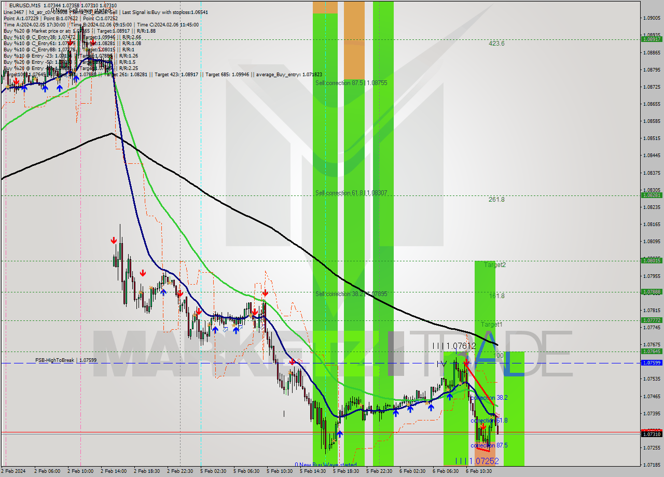Click the green 1.07645 price tag
Image resolution: width=664 pixels, height=477 pixels.
click(x=652, y=352)
